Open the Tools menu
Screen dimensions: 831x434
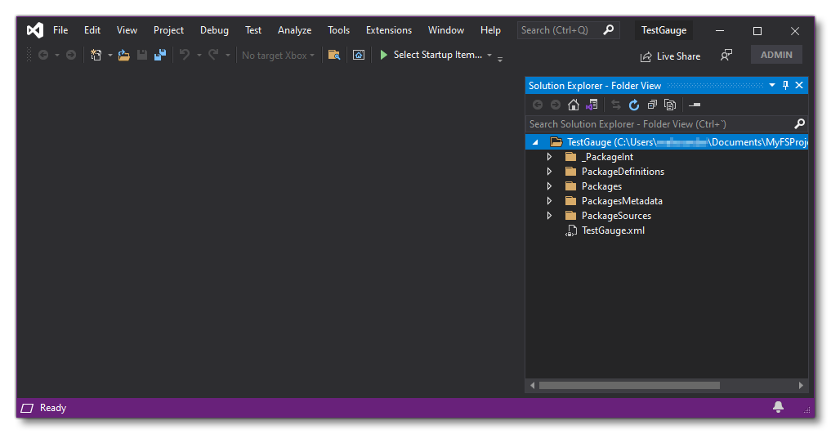(x=338, y=30)
